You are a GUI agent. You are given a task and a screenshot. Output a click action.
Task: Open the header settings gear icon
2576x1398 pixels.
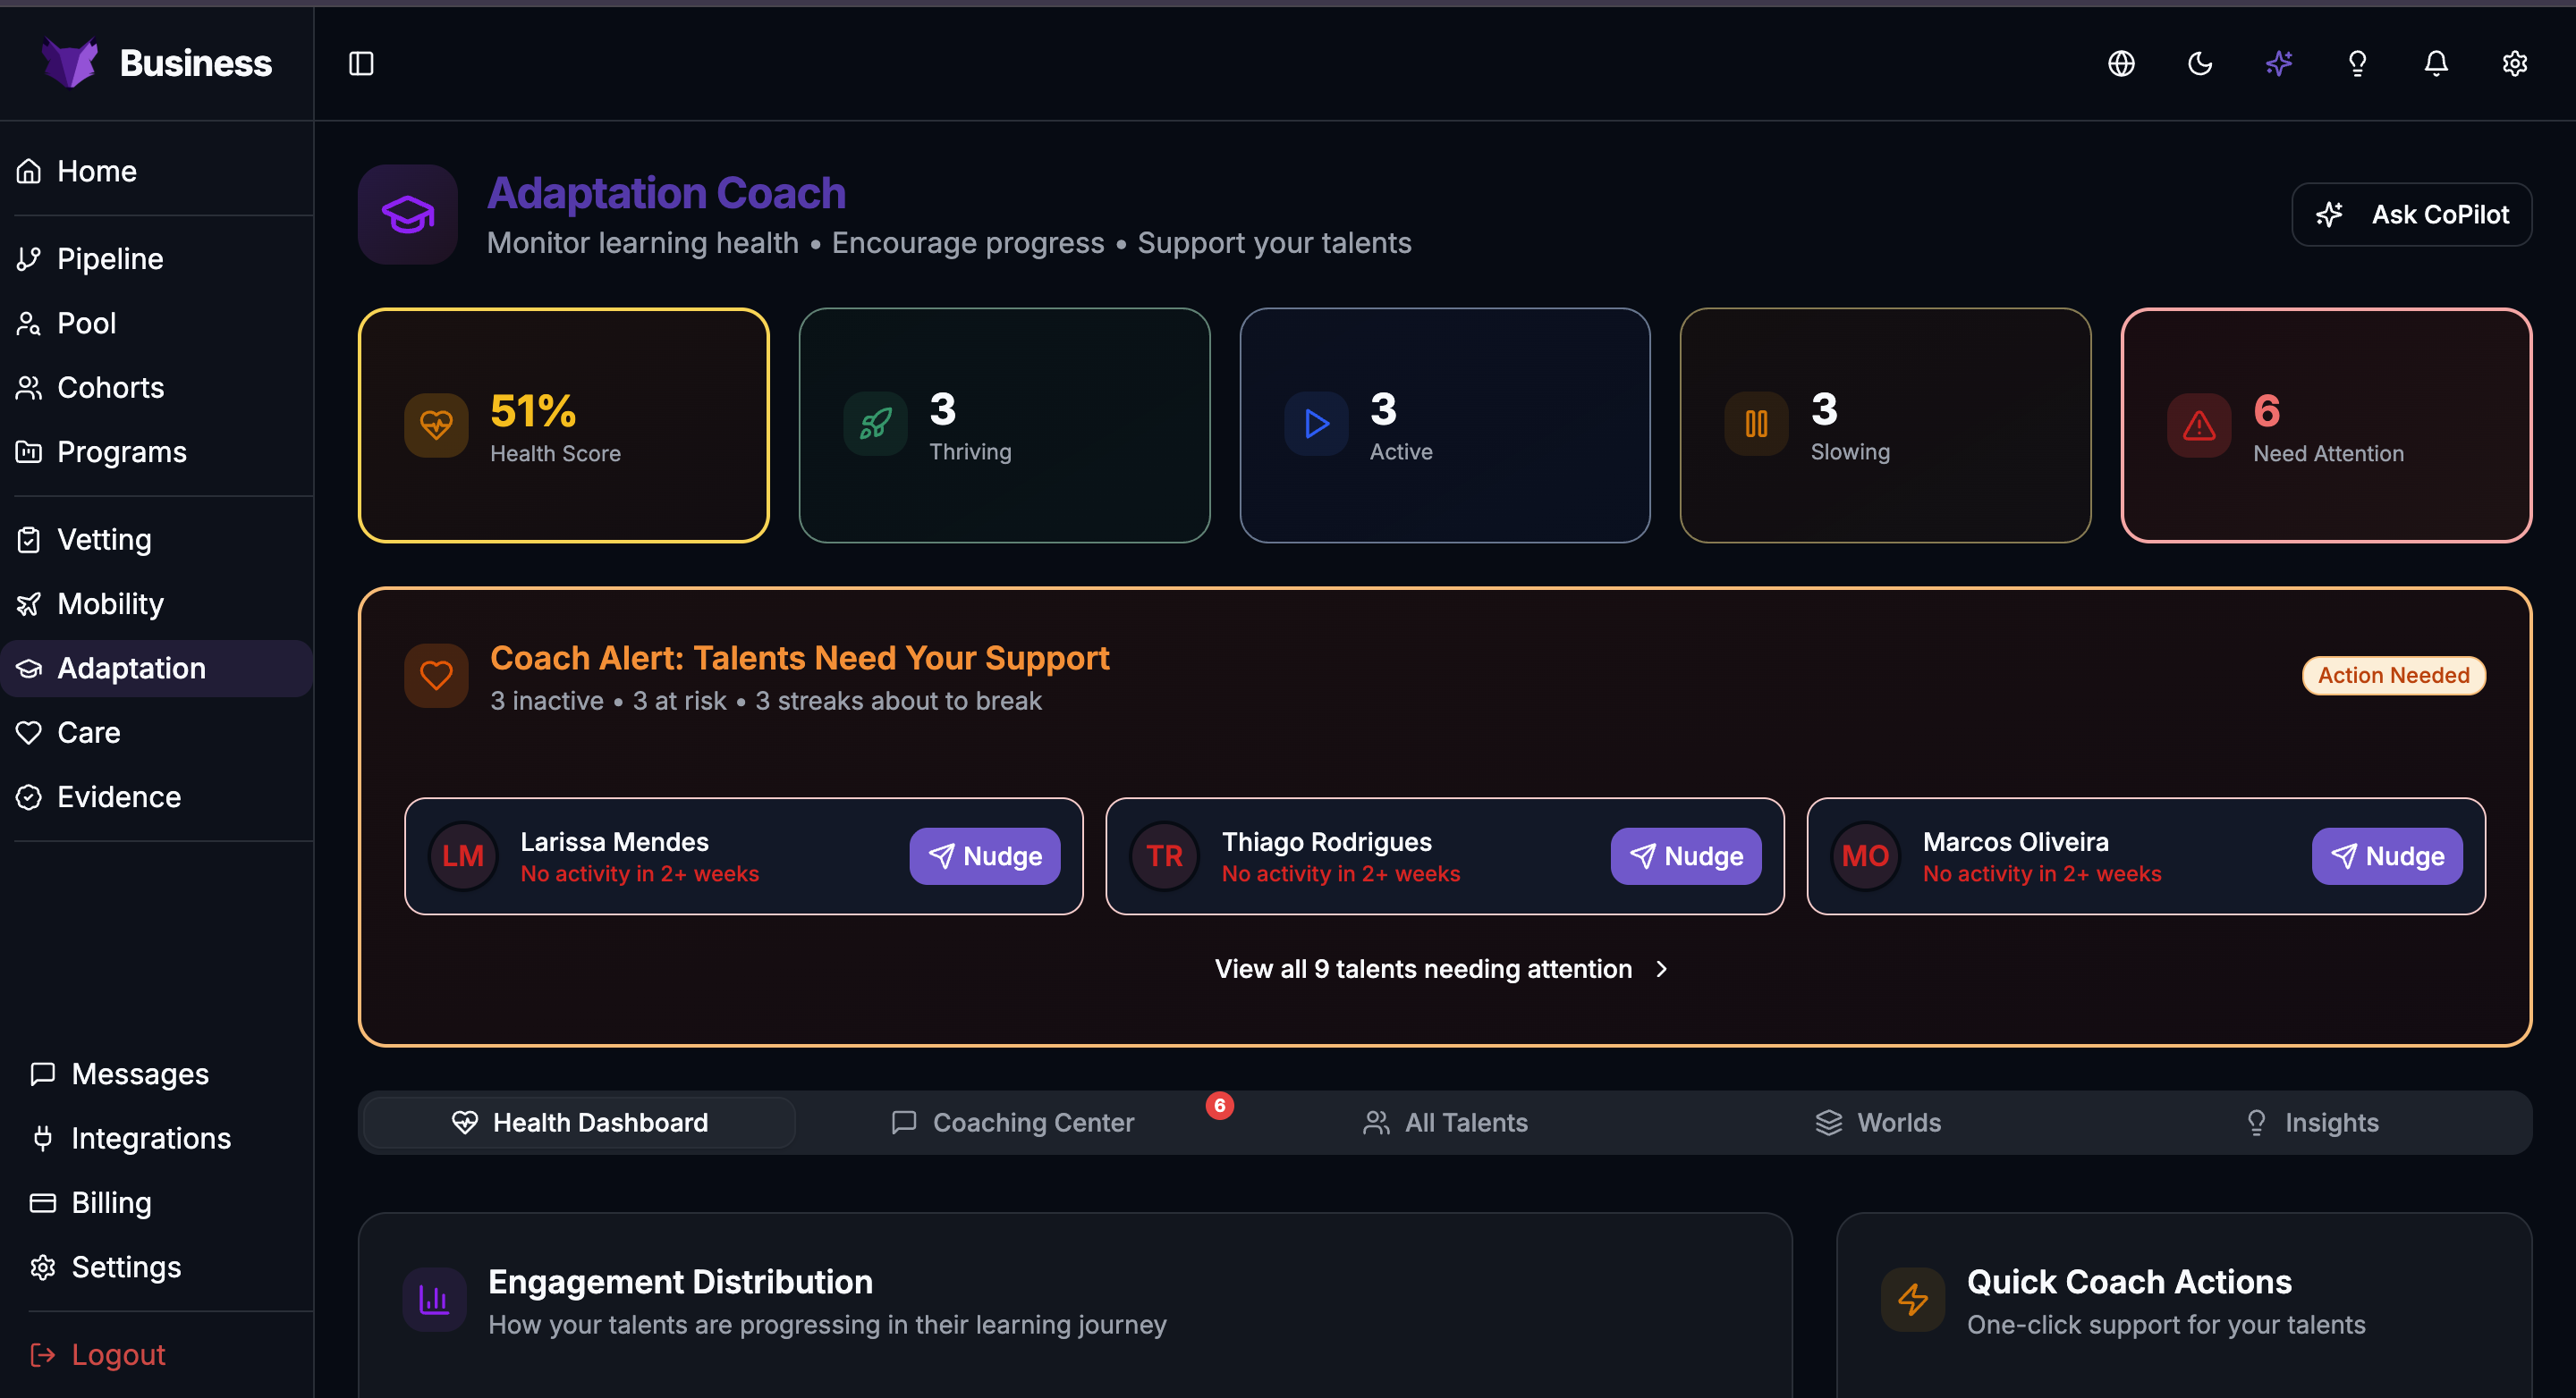2514,64
